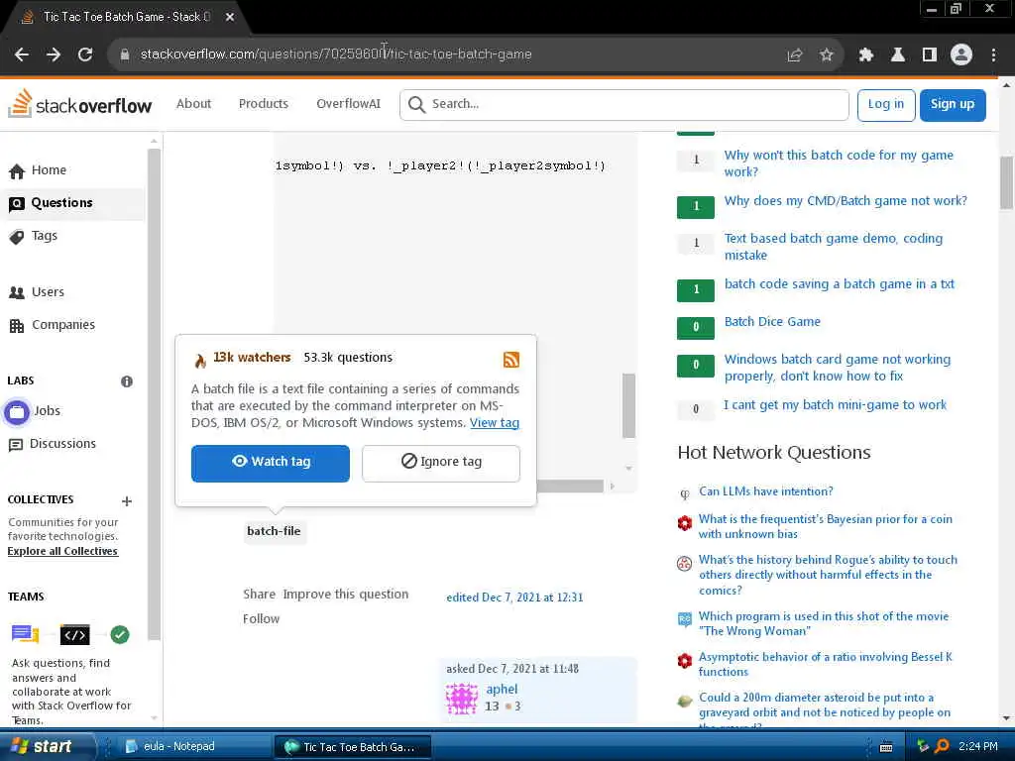Open the Chrome profile avatar icon
The image size is (1015, 761).
click(x=961, y=55)
